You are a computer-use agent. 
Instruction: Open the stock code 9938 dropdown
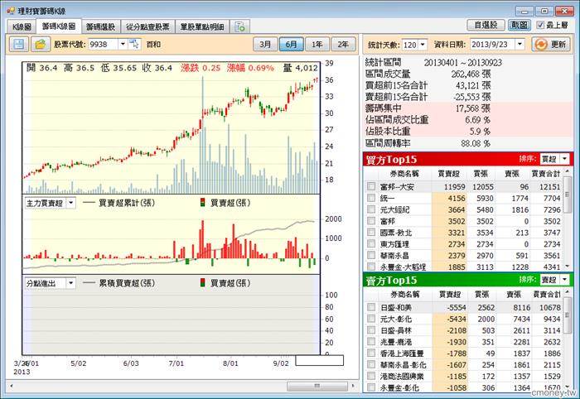(123, 45)
